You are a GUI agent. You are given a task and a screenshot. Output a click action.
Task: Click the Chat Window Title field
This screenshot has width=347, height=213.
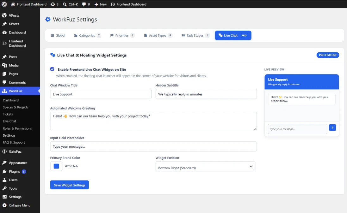[101, 94]
